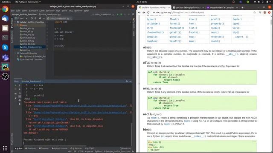Image resolution: width=273 pixels, height=153 pixels.
Task: Open the Python Console tool tab
Action: pyautogui.click(x=59, y=148)
